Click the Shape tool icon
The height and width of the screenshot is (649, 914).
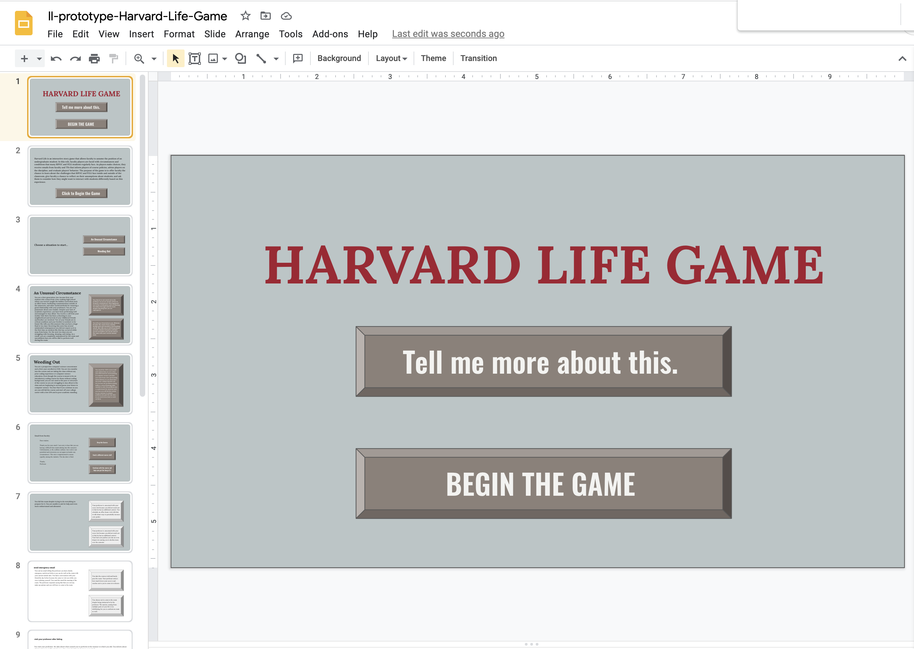pos(240,59)
